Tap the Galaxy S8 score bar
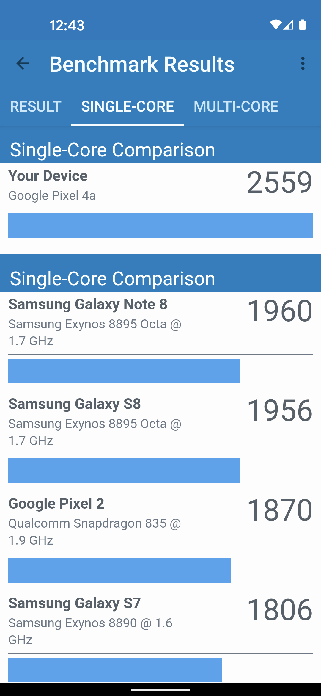 [x=124, y=471]
